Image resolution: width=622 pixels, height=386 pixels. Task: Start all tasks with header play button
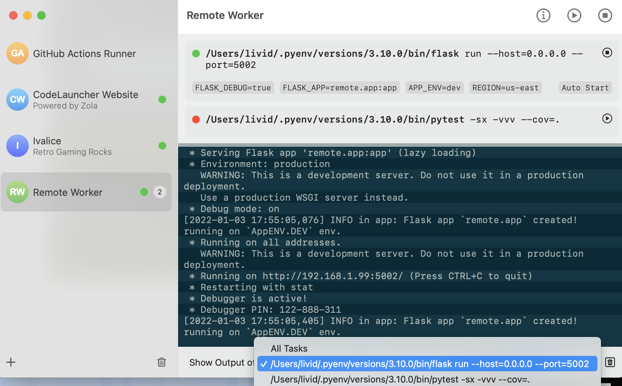pos(574,15)
